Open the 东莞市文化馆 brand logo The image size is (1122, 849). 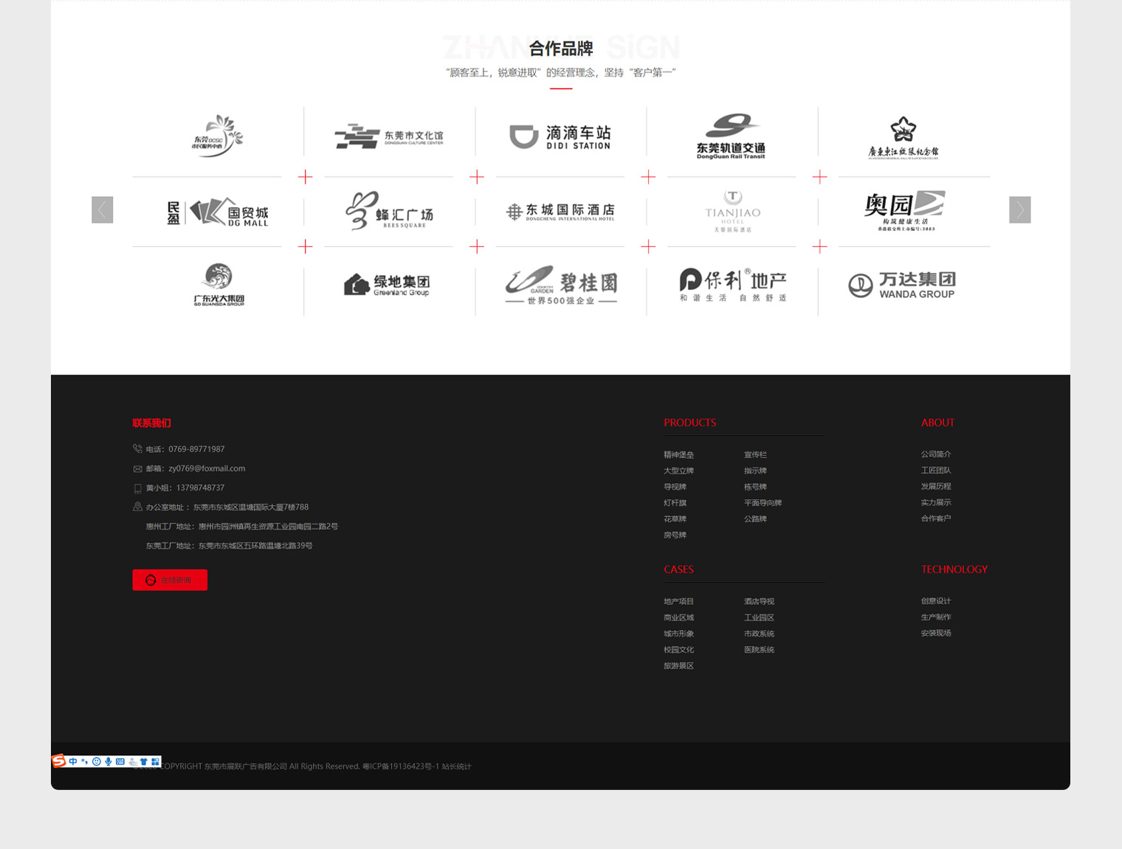[389, 136]
